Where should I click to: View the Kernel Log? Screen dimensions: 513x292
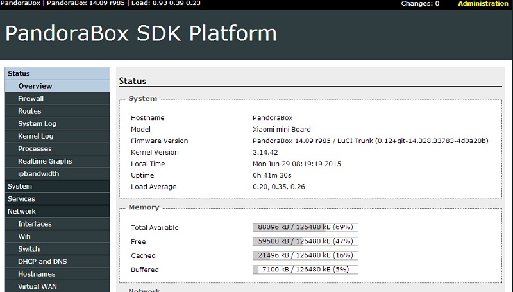pos(57,136)
